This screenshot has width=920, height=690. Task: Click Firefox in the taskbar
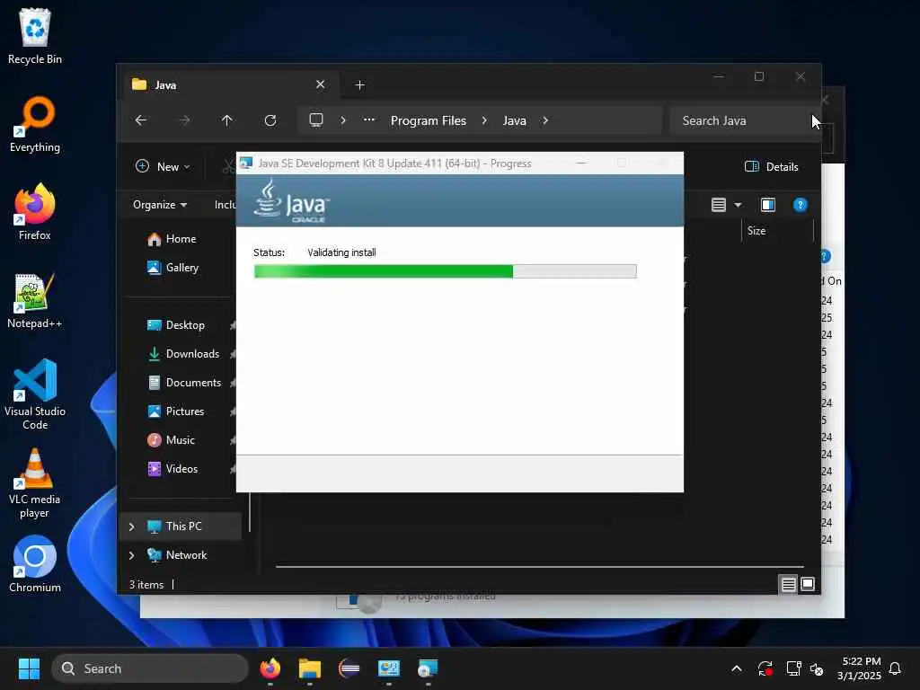tap(270, 668)
